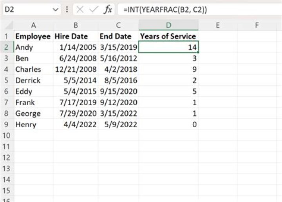
Task: Select the cell containing Charles
Action: [33, 69]
